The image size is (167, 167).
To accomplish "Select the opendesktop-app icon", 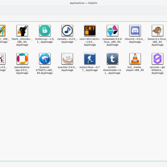I will pos(22,59).
